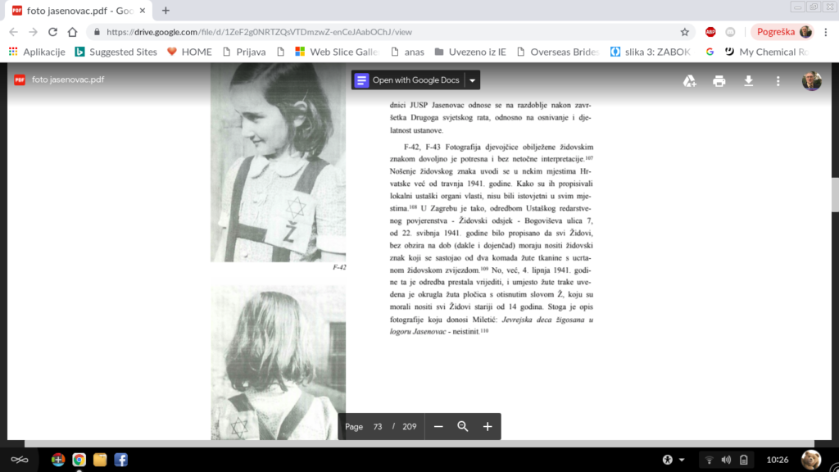The image size is (839, 472).
Task: Open the Uvezeno iz IE bookmarks folder
Action: tap(470, 52)
